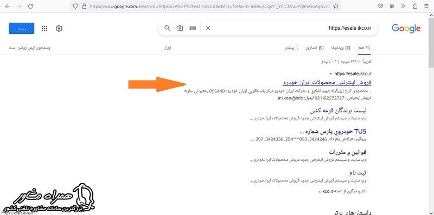Click the magnifier search icon

pos(167,28)
